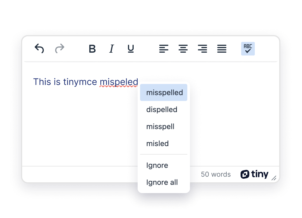Click the Tiny logo icon
This screenshot has height=218, width=302.
coord(245,174)
